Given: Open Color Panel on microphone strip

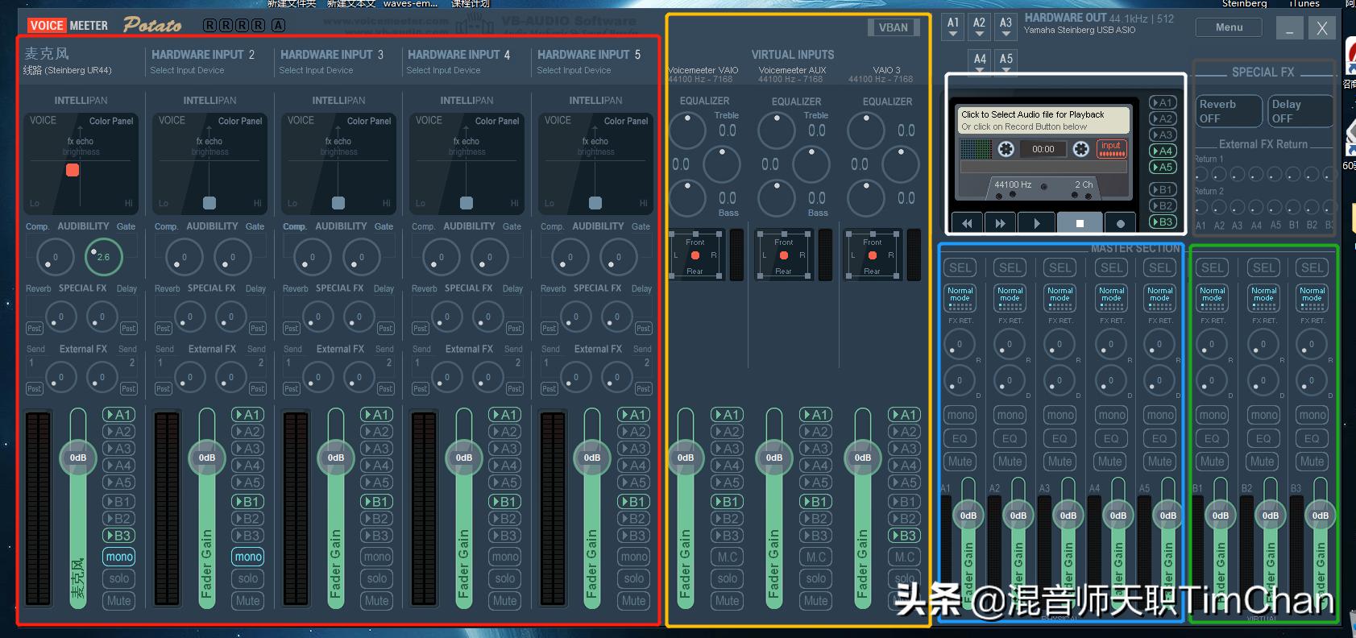Looking at the screenshot, I should pyautogui.click(x=111, y=121).
